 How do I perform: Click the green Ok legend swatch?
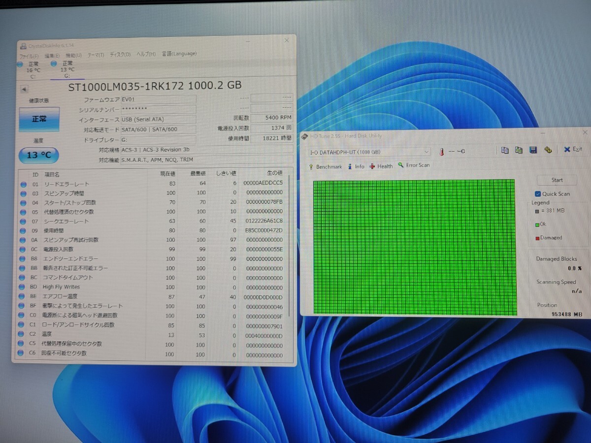pos(537,224)
